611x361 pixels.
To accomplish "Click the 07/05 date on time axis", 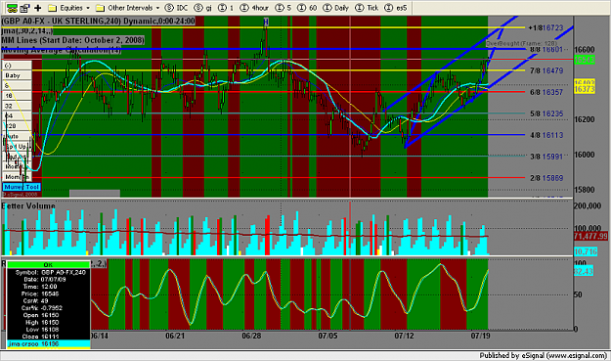I will tap(327, 336).
